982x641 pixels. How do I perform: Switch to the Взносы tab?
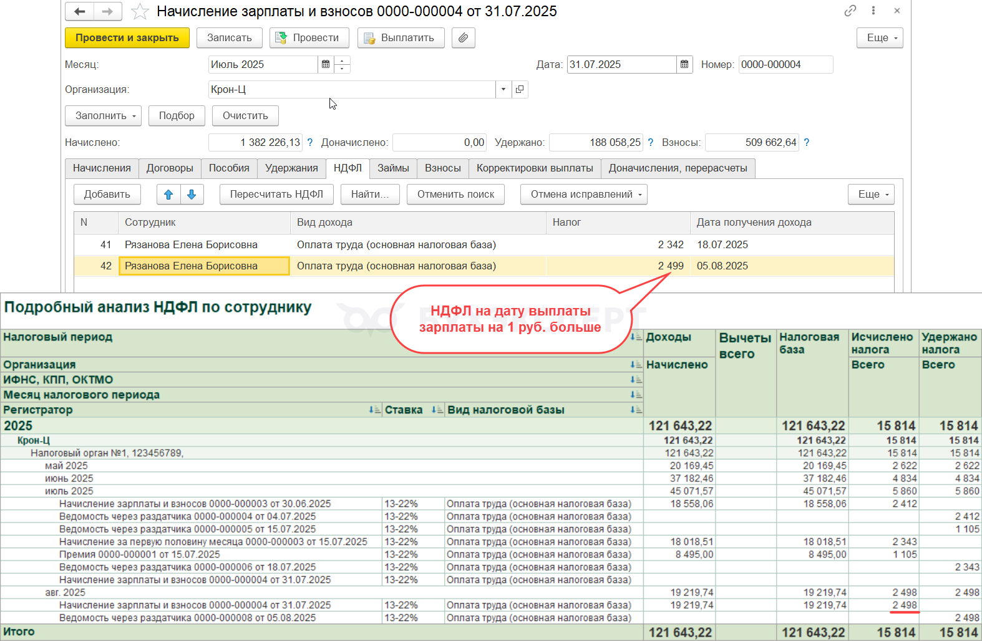point(442,168)
